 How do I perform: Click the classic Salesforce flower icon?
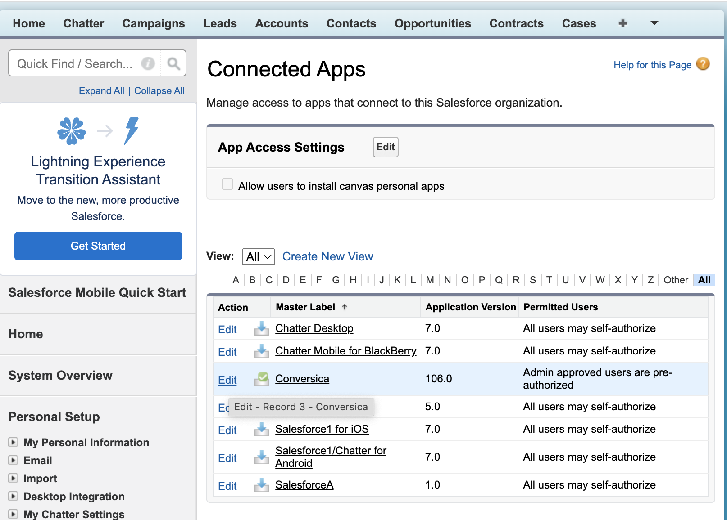point(72,131)
